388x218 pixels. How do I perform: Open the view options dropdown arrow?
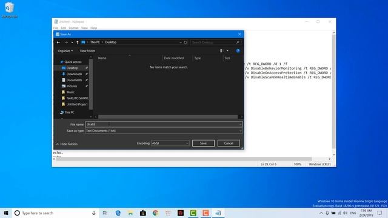(228, 51)
